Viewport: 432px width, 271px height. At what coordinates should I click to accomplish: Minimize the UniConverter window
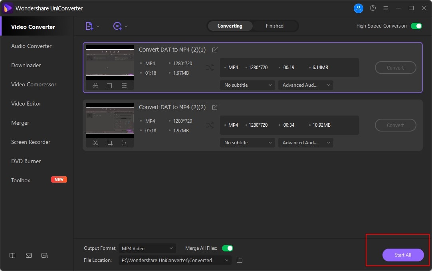click(398, 8)
